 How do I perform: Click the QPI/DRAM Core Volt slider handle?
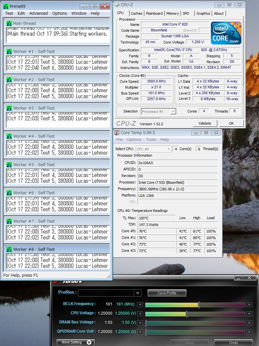click(146, 332)
